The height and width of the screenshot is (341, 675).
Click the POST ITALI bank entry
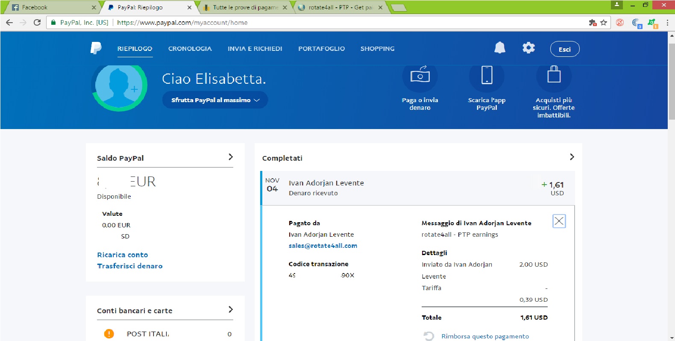(165, 334)
